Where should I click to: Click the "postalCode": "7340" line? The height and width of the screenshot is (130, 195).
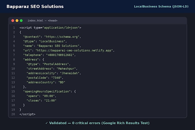tap(45, 78)
